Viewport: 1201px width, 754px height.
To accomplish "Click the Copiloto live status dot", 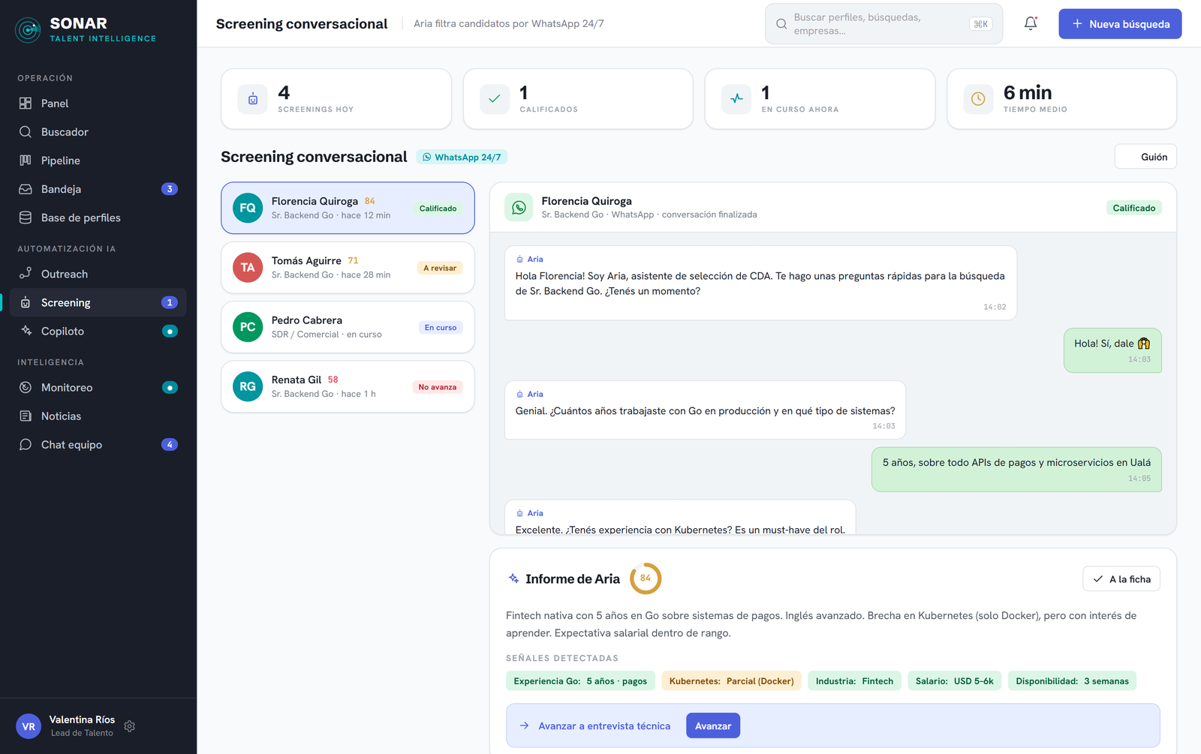I will point(170,331).
